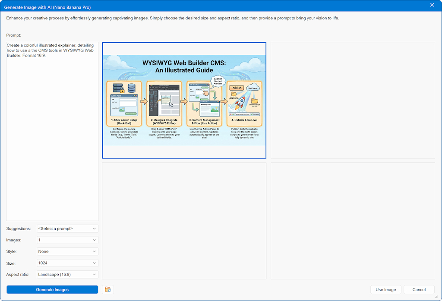Click the dialog title bar text
This screenshot has height=301, width=442.
coord(47,7)
